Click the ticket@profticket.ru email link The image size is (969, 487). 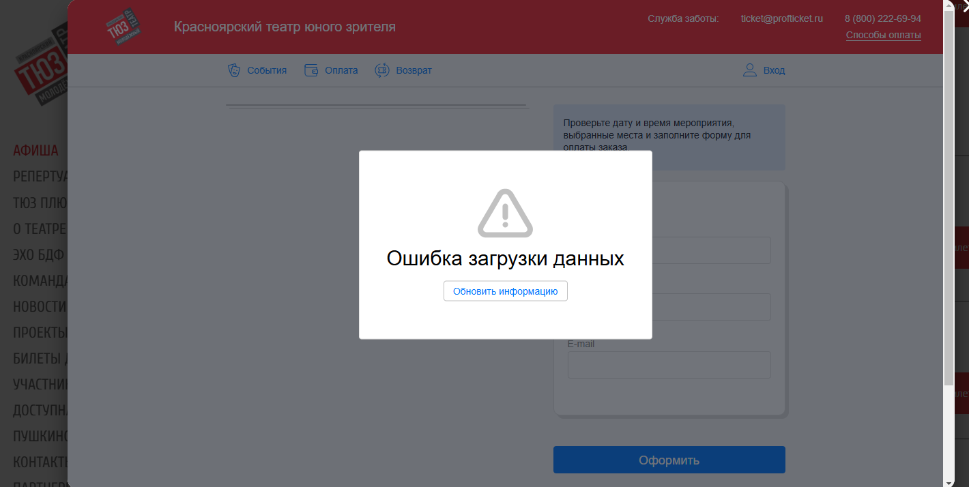[782, 18]
